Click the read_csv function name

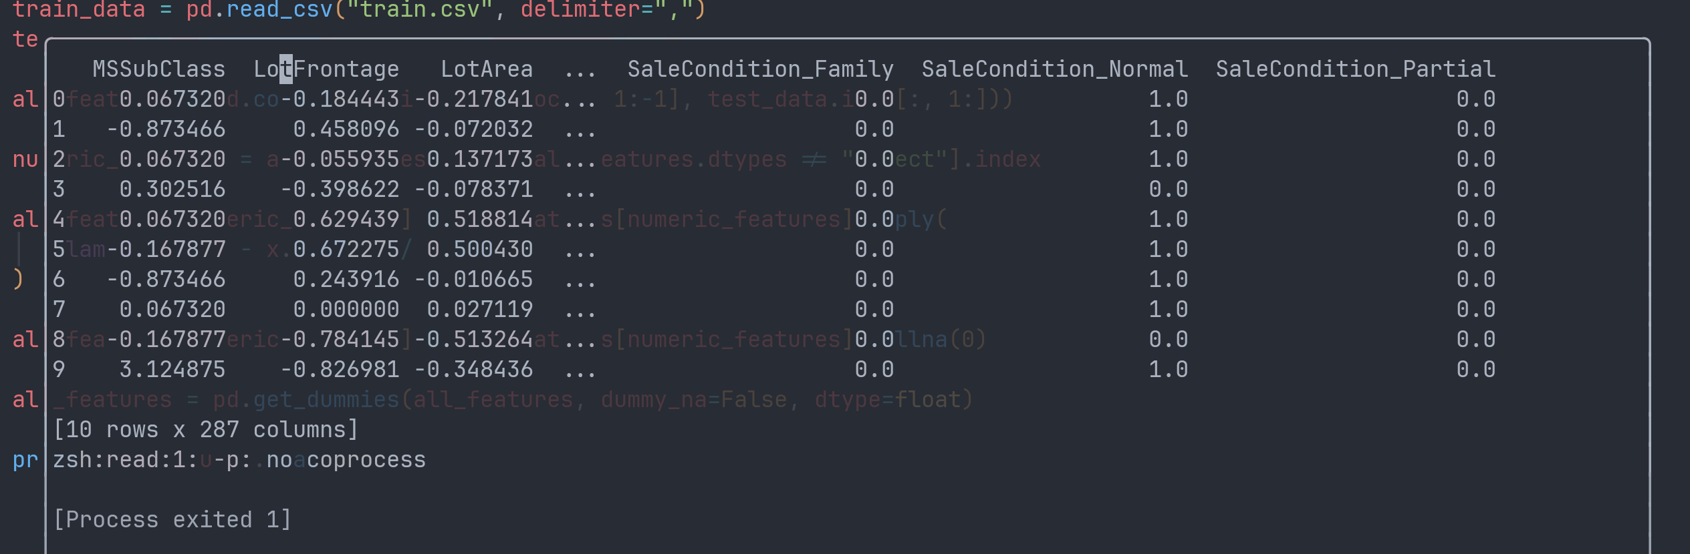pos(279,9)
